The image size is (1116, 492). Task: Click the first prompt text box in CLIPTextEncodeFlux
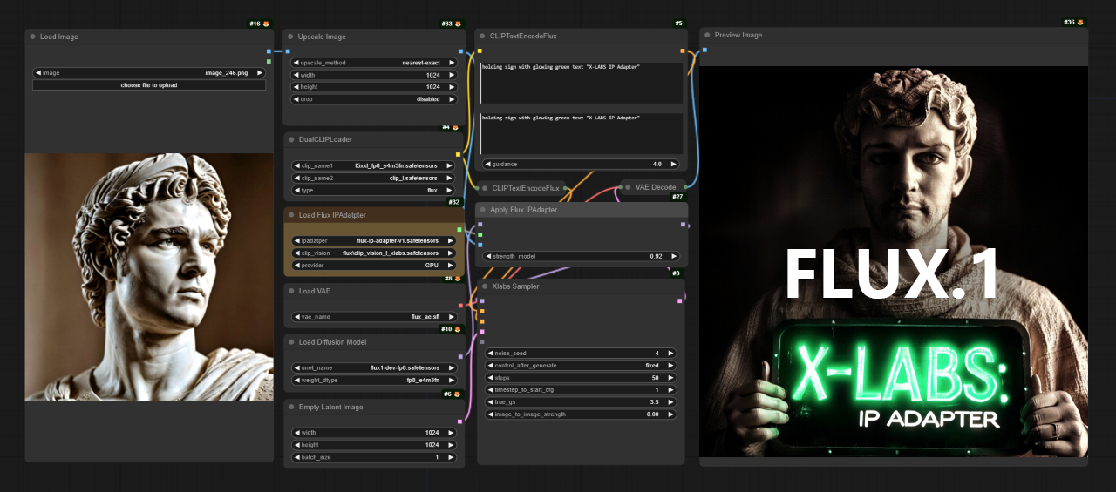pos(582,83)
